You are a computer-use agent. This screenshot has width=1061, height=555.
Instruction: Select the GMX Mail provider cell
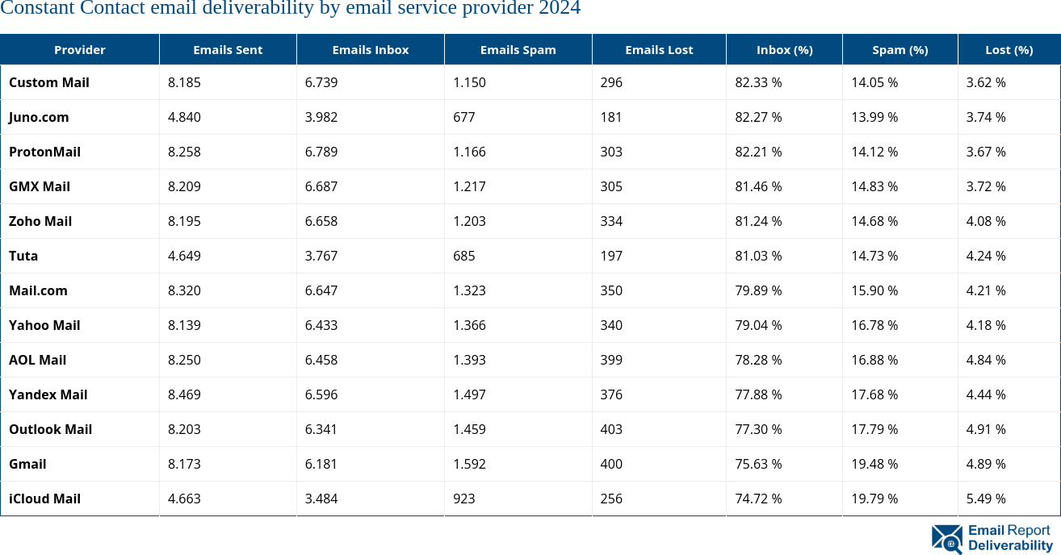(80, 186)
